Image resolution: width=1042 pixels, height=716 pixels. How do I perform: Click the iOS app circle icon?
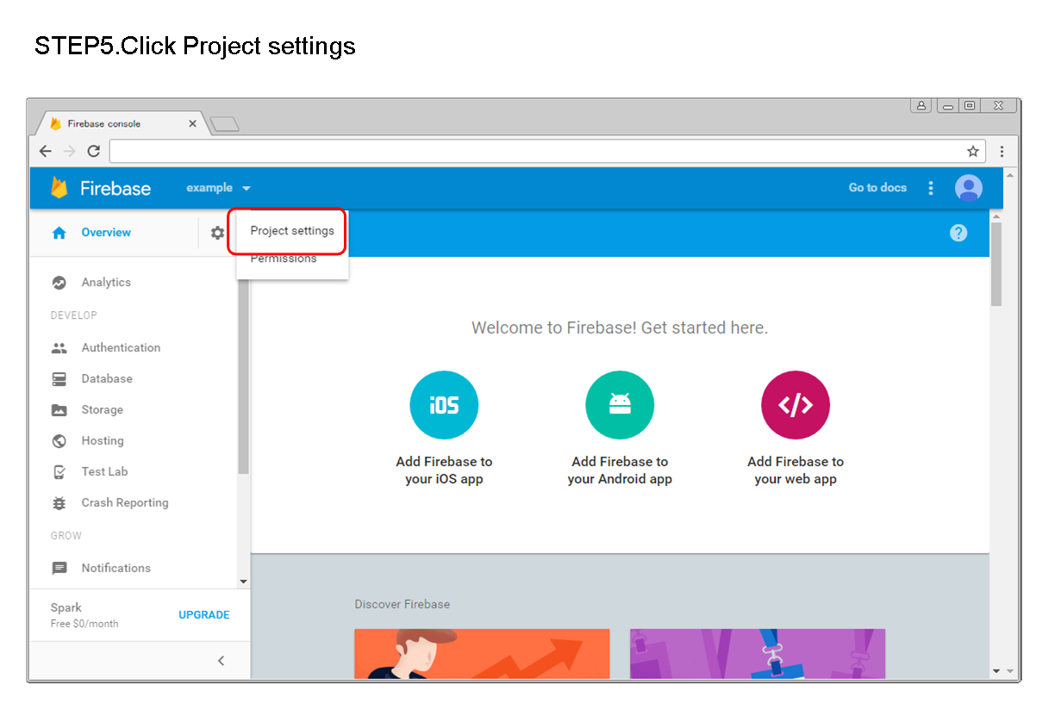pos(444,405)
